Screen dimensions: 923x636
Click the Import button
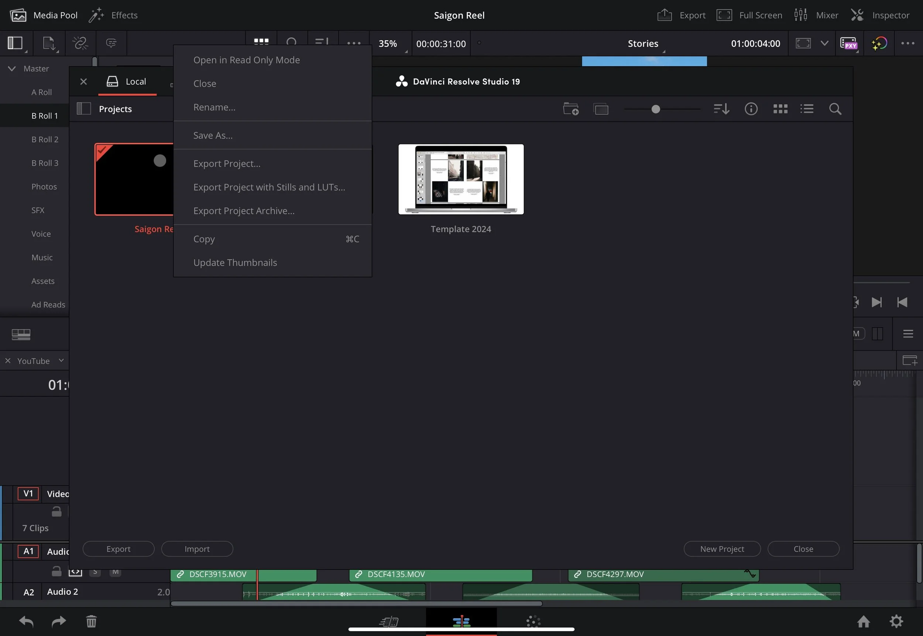[x=197, y=549]
